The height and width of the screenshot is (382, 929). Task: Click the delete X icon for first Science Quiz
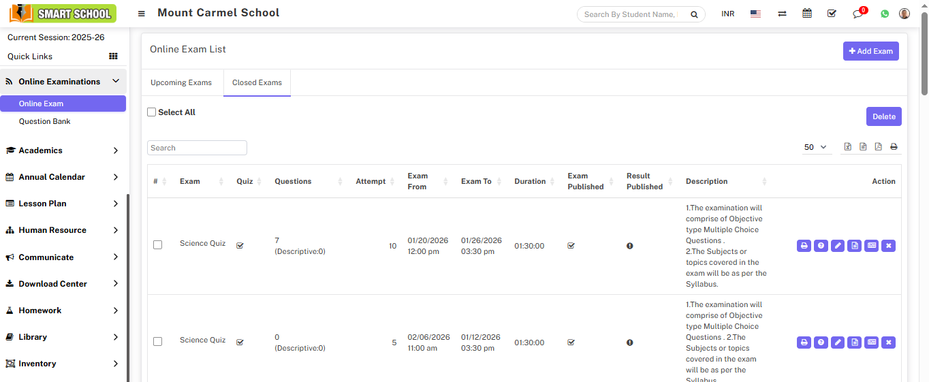tap(888, 246)
